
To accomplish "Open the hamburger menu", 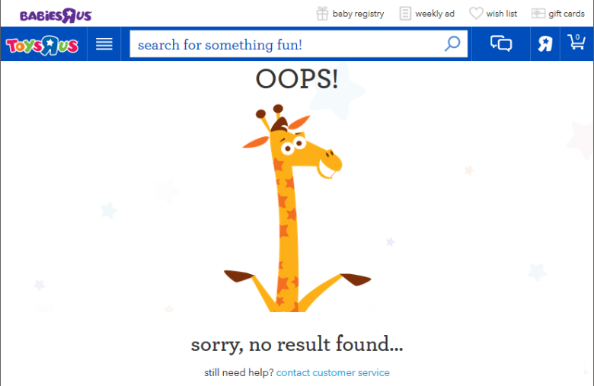I will point(104,44).
